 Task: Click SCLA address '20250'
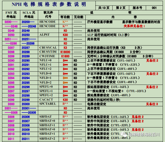coord(26,35)
